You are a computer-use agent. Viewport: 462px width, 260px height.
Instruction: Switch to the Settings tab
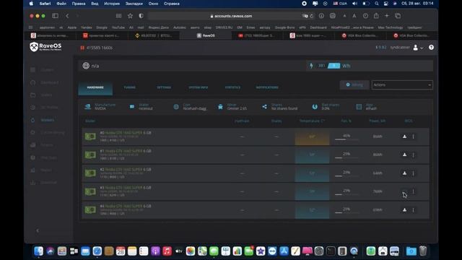pyautogui.click(x=164, y=87)
